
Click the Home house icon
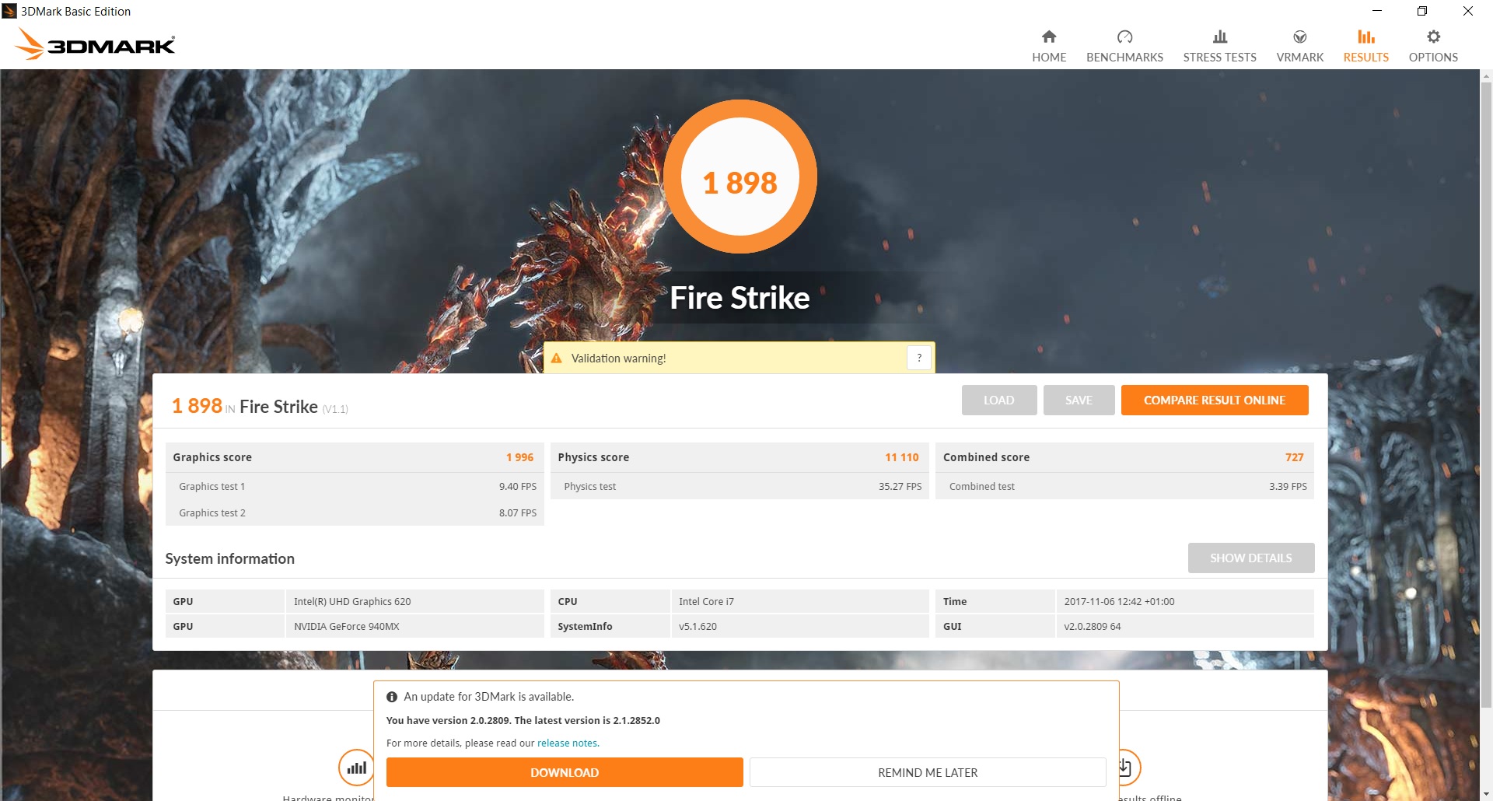[x=1049, y=37]
